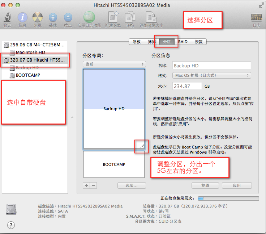Click the Revert (复原) button
The height and width of the screenshot is (234, 266).
205,185
